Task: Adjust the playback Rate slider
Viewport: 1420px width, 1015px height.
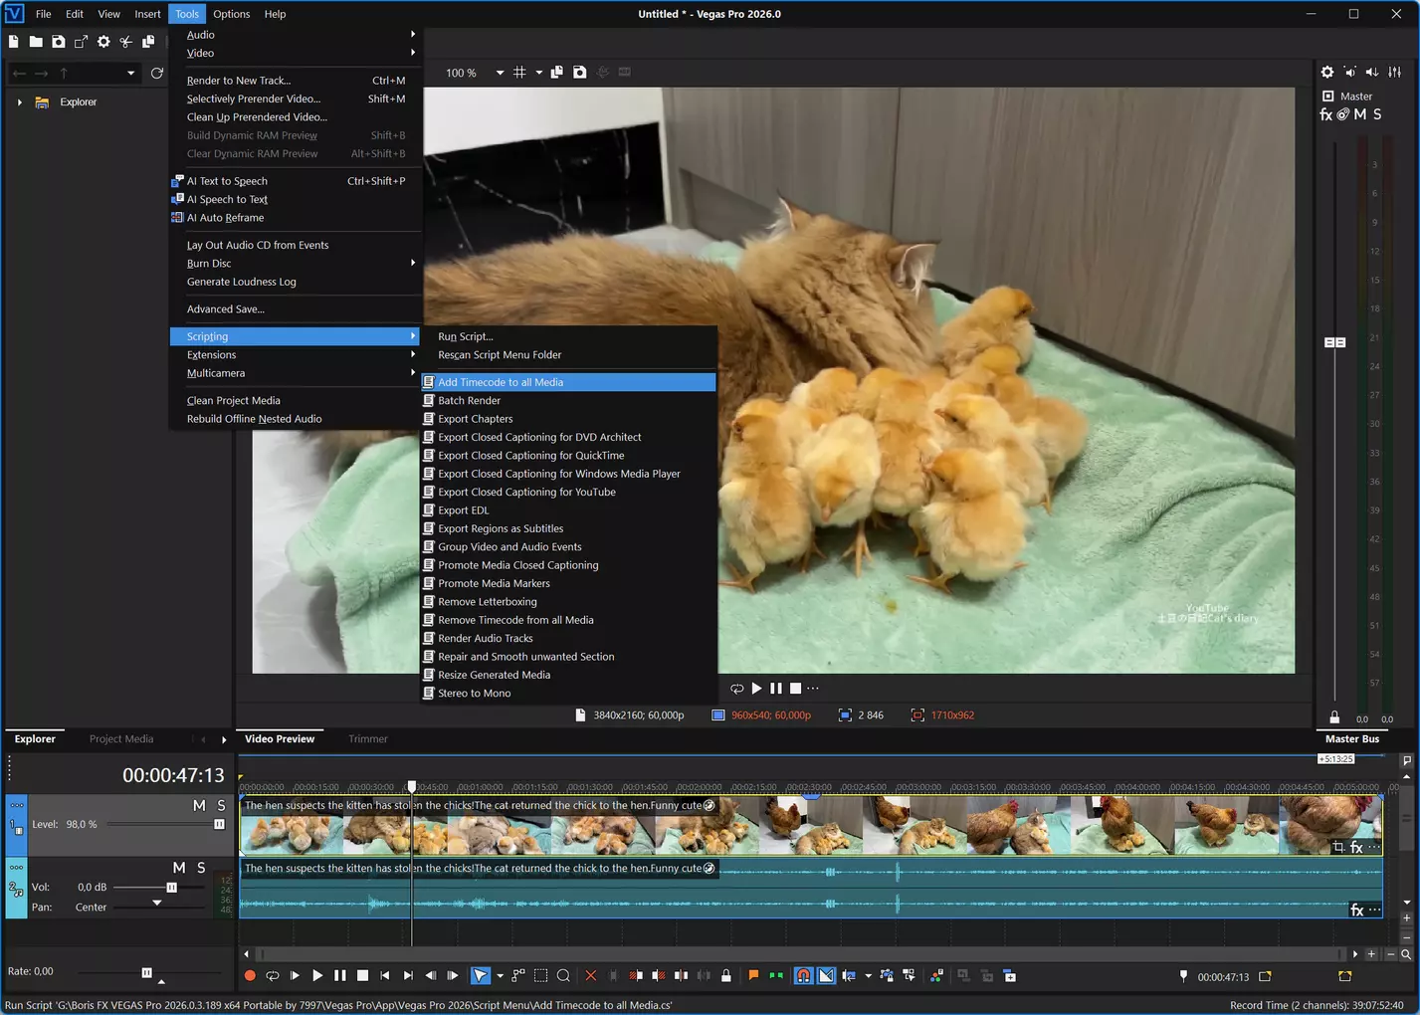Action: coord(147,972)
